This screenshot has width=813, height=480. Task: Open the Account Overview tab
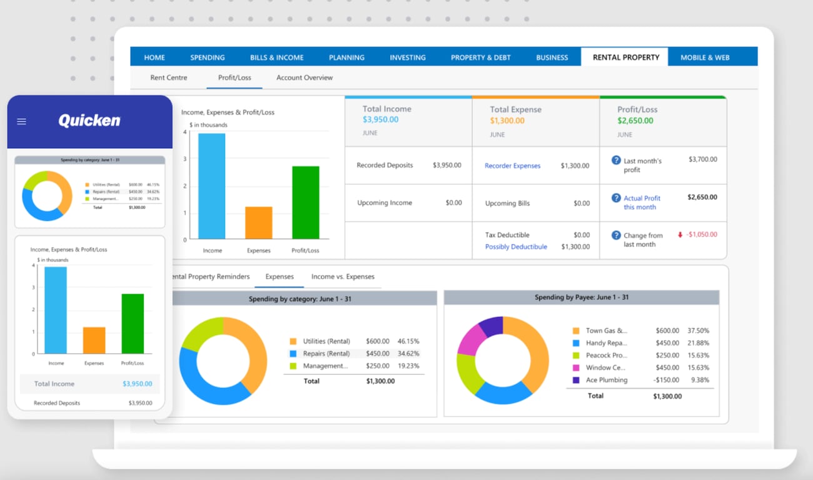coord(303,77)
